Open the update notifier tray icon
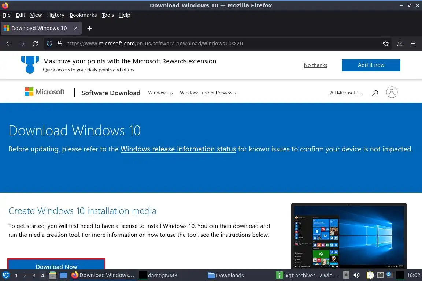 click(389, 275)
